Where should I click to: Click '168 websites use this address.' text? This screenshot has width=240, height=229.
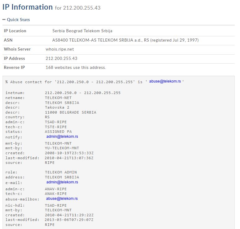(76, 67)
